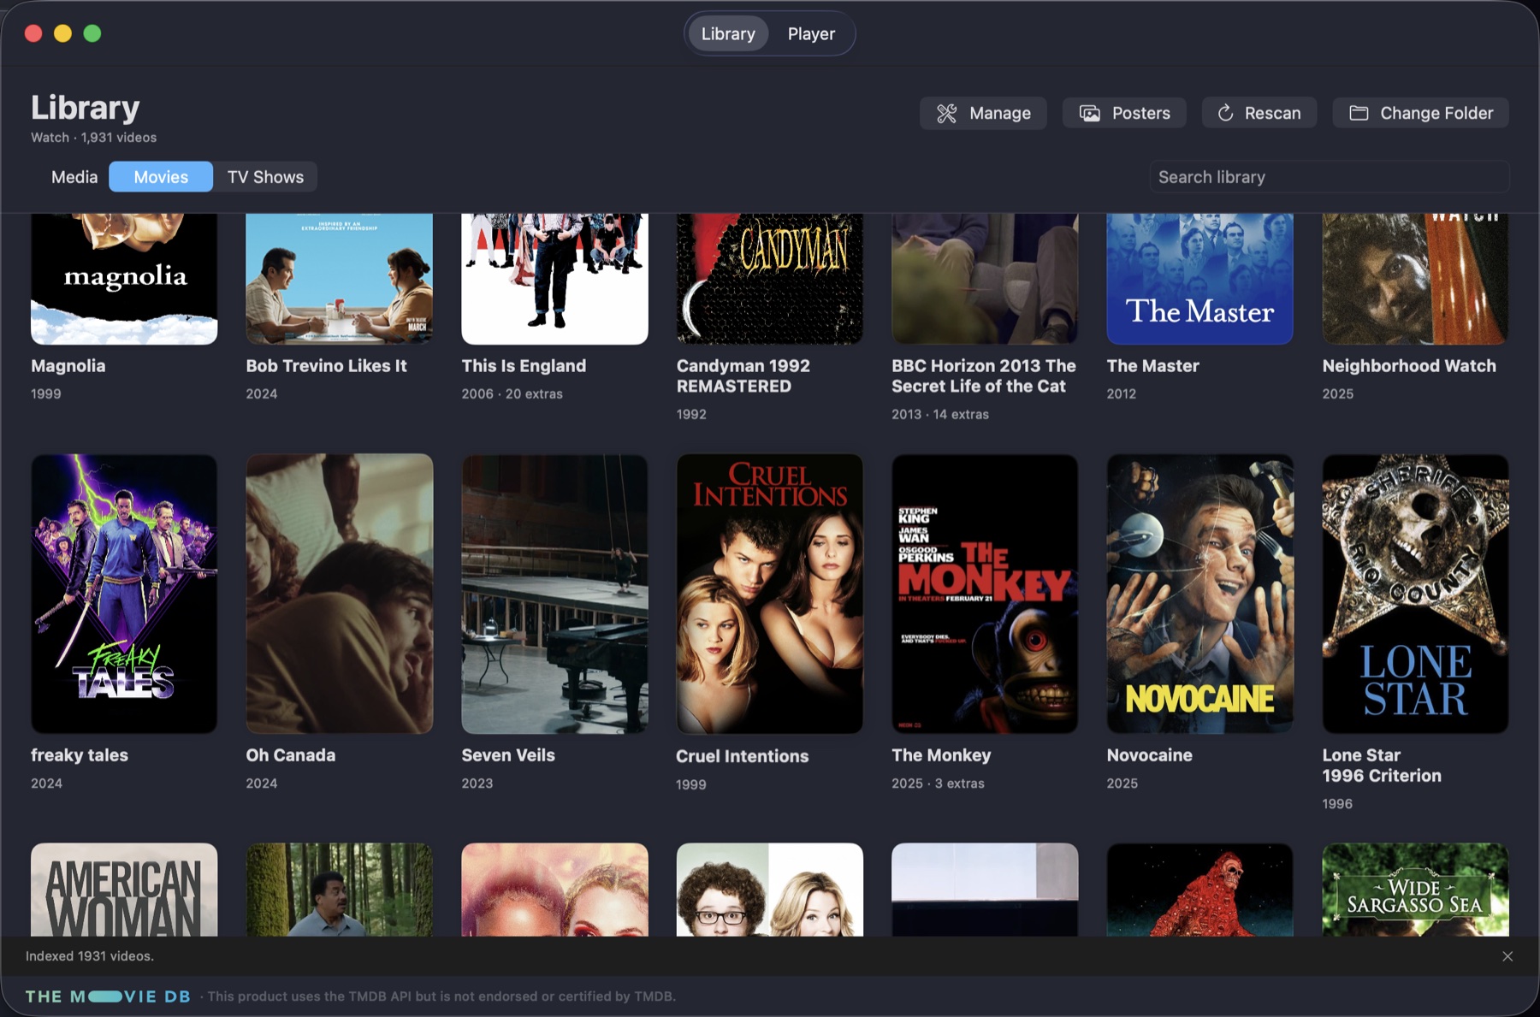
Task: Click 'Candyman 1992 REMASTERED' title
Action: 743,375
